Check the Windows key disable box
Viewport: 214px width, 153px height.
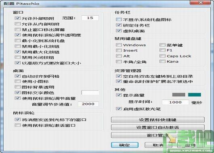point(119,45)
